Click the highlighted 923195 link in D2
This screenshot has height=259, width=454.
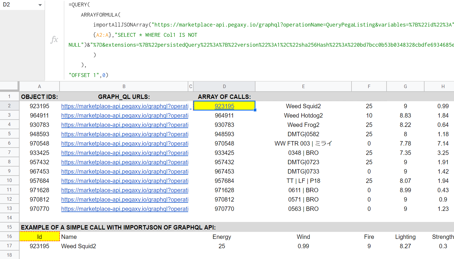click(224, 106)
